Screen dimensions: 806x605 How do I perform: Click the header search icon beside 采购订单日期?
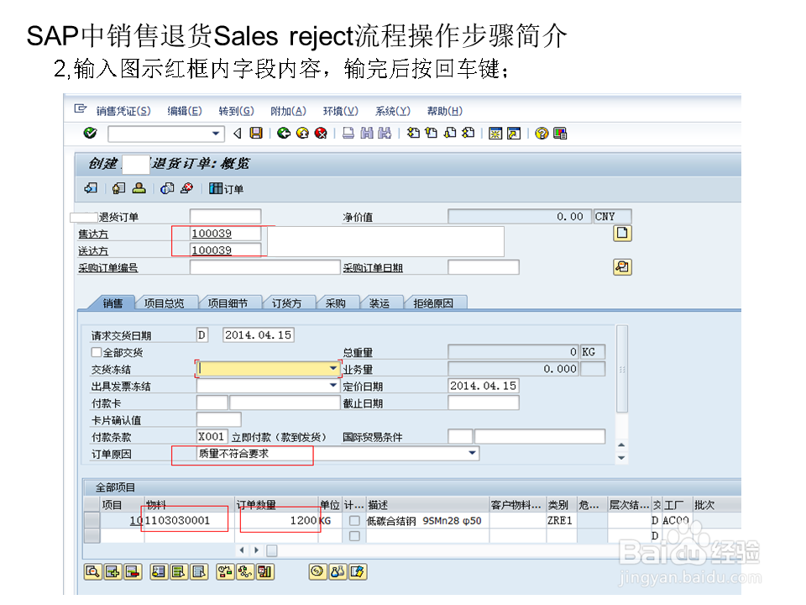pos(622,267)
